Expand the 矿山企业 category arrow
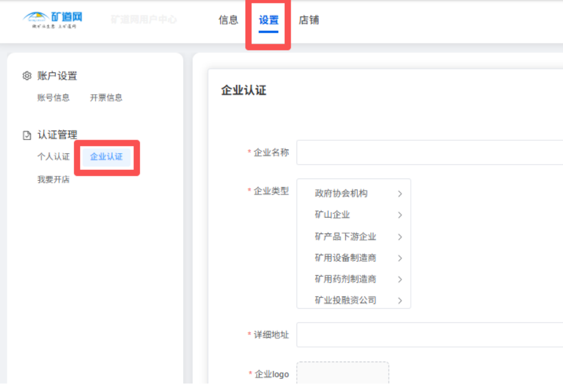The height and width of the screenshot is (384, 563). pos(400,215)
